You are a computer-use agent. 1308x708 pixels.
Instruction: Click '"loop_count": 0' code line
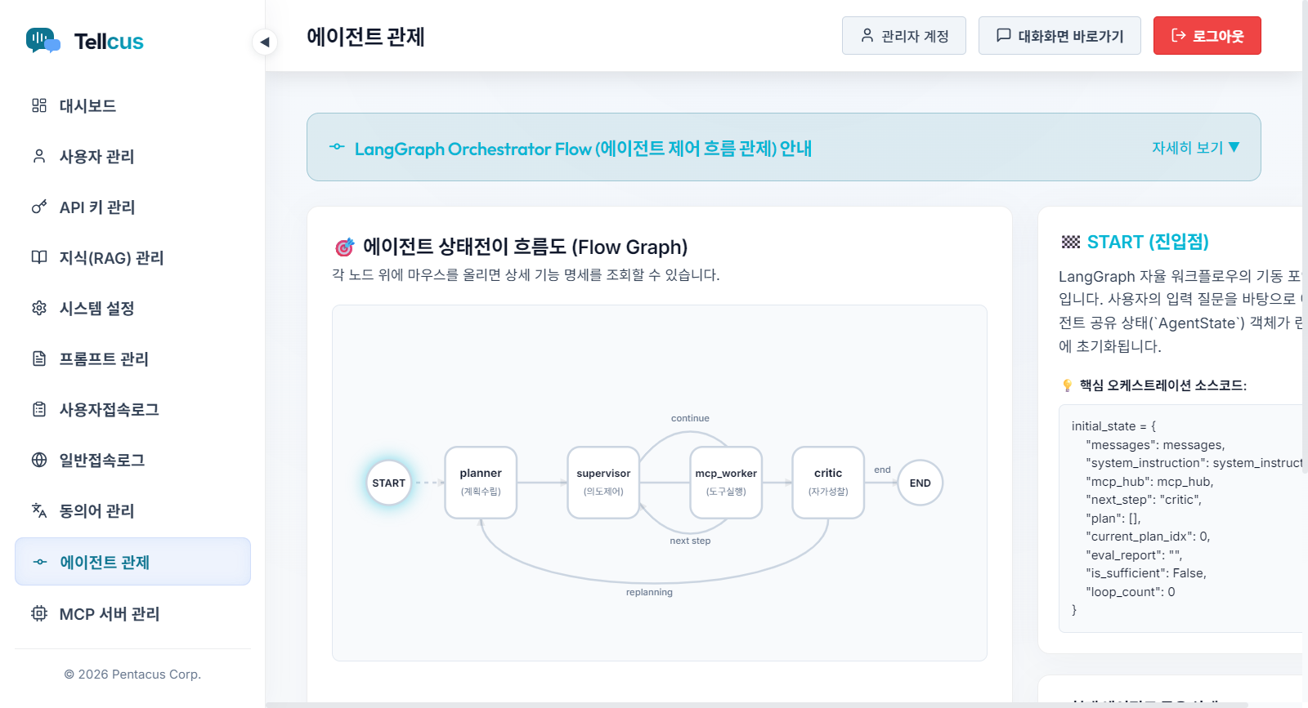1131,592
